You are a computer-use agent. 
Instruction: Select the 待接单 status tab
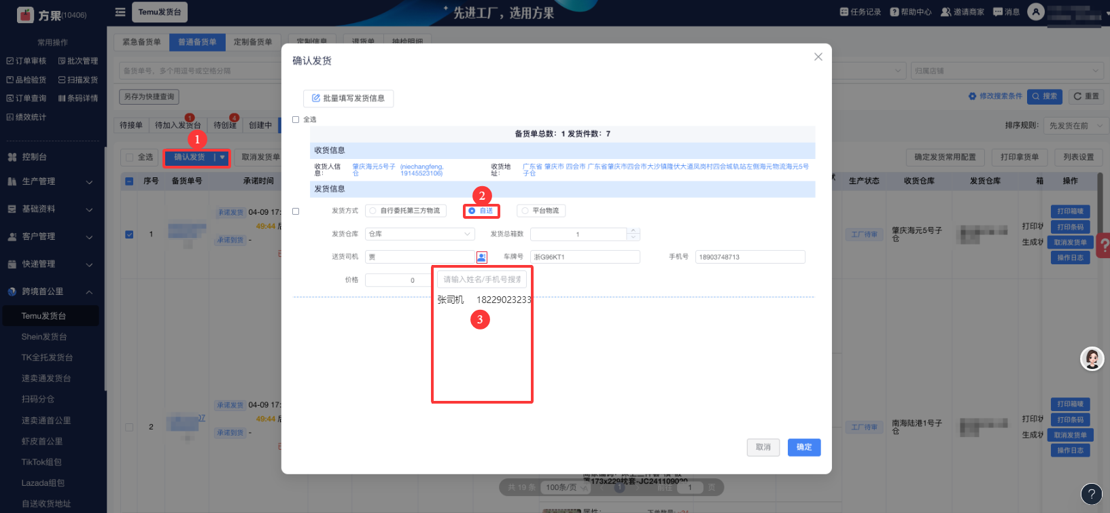point(131,125)
